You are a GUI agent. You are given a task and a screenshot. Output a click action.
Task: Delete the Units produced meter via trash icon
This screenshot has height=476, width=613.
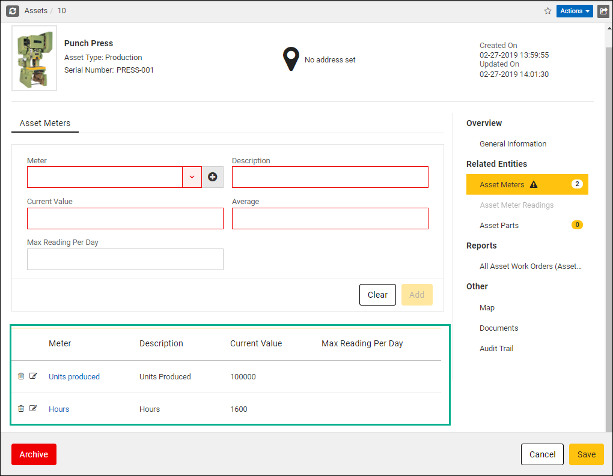[22, 375]
